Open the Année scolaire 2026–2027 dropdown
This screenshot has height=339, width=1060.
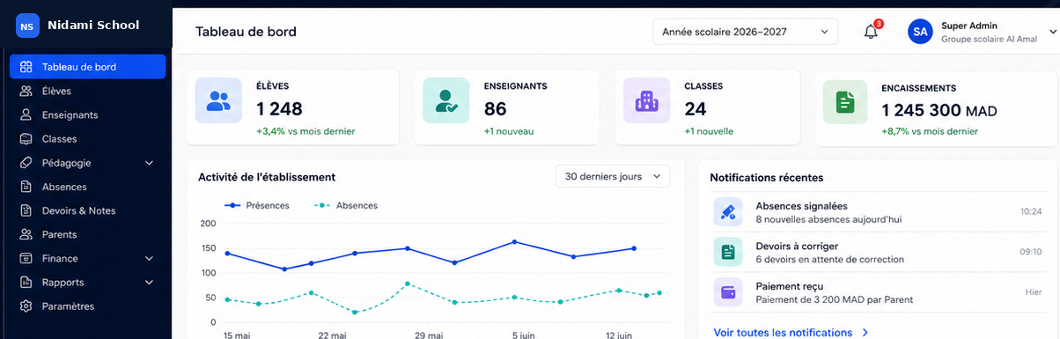tap(745, 32)
